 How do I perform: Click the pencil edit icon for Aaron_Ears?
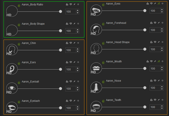[74, 62]
